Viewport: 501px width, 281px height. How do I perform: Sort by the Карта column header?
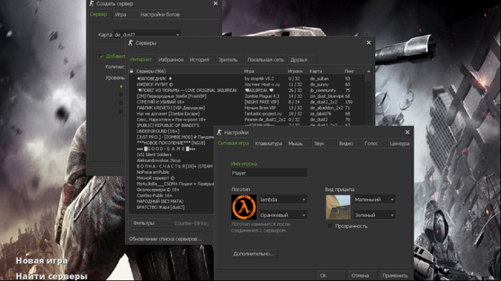coord(325,71)
